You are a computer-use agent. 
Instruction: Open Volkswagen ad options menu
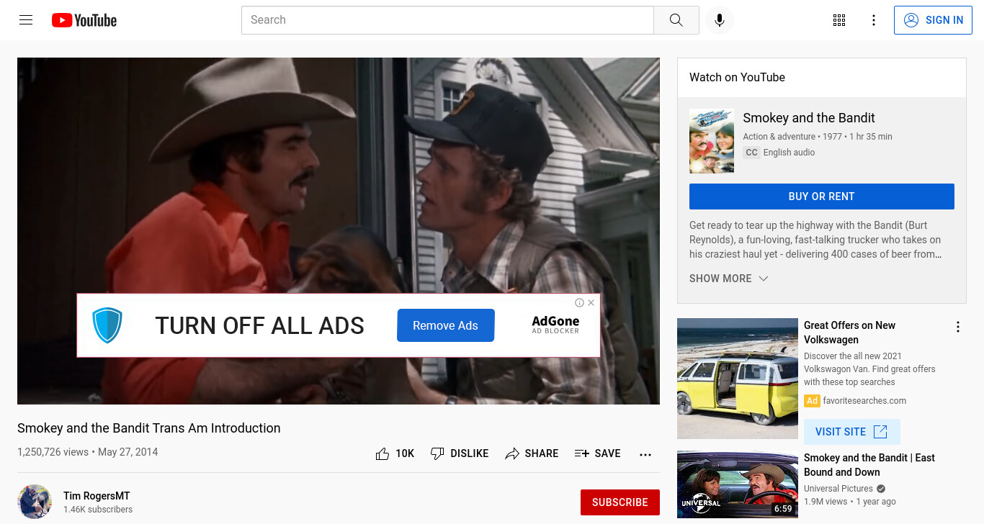point(958,327)
